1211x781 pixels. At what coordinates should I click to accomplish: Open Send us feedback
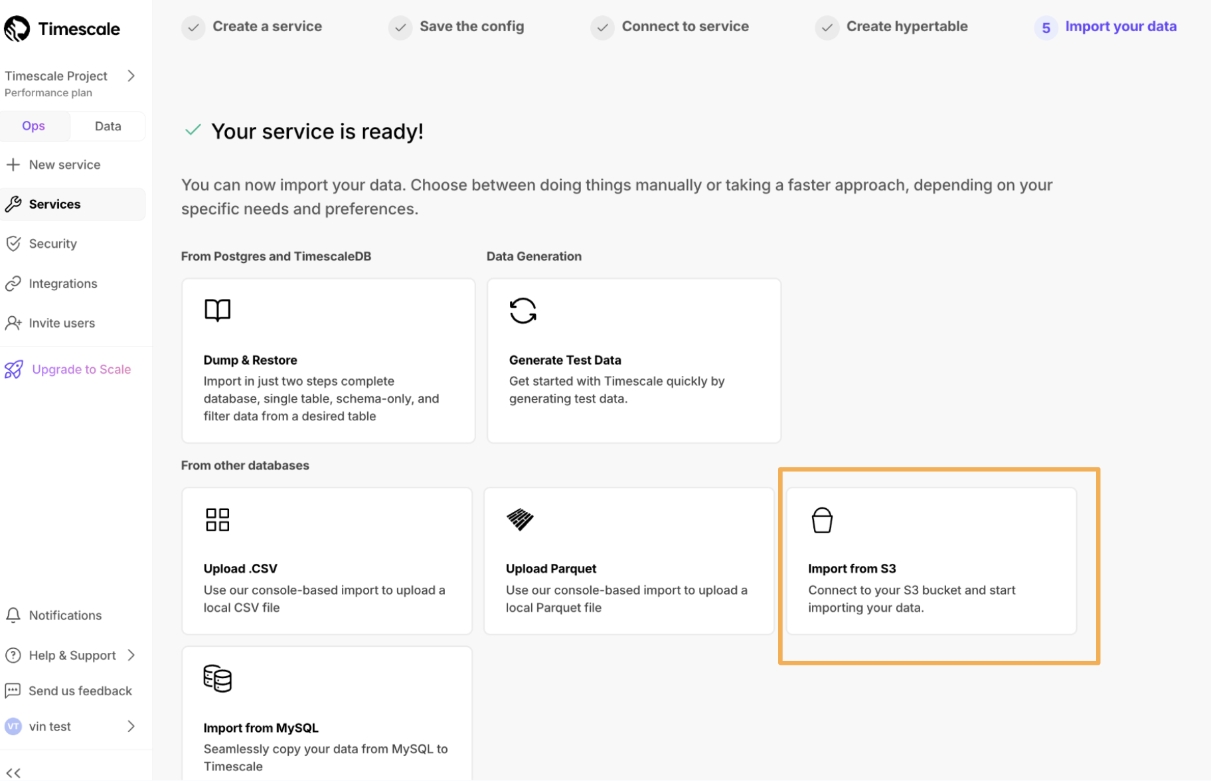point(80,691)
